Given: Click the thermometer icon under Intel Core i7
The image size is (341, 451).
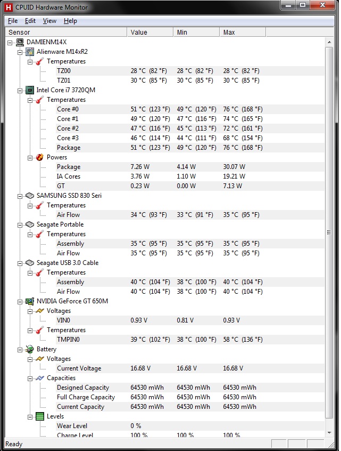Looking at the screenshot, I should tap(40, 100).
